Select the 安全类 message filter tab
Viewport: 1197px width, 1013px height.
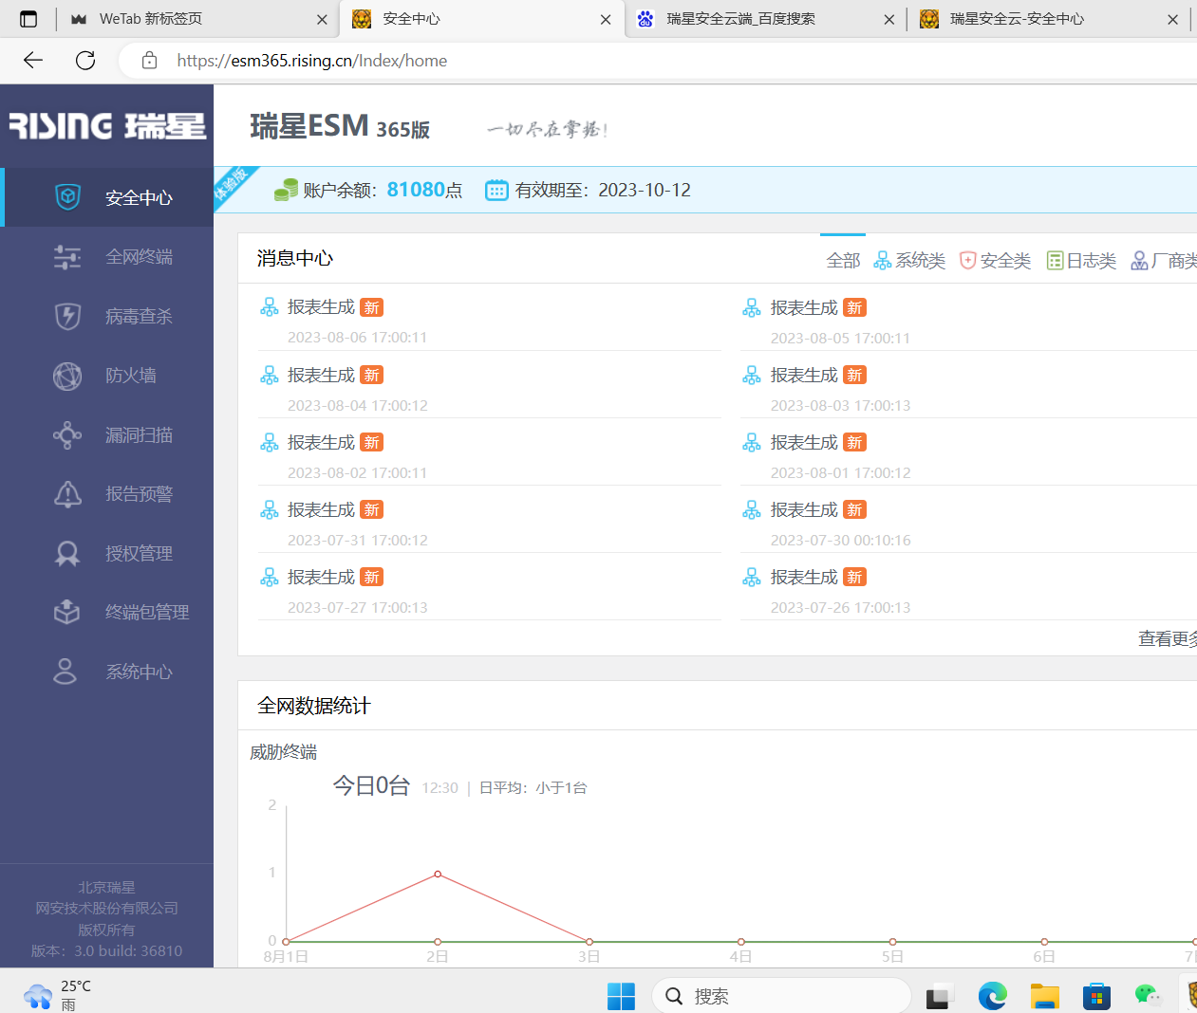click(x=995, y=261)
